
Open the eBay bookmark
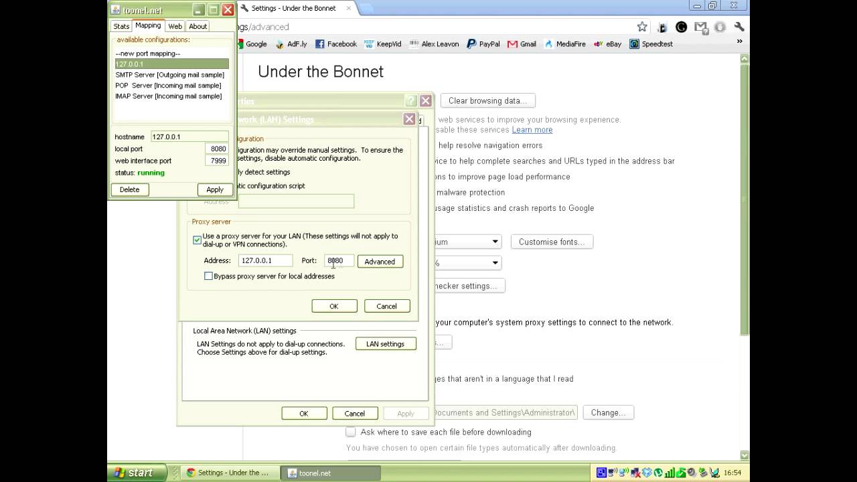click(x=607, y=44)
